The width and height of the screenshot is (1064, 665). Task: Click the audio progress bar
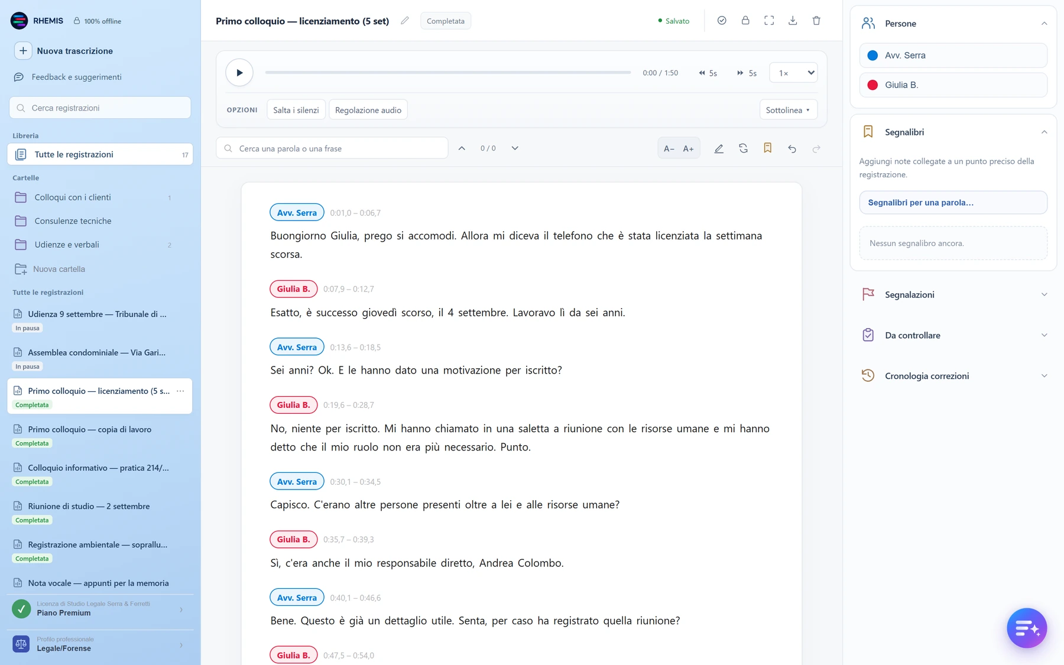tap(448, 73)
